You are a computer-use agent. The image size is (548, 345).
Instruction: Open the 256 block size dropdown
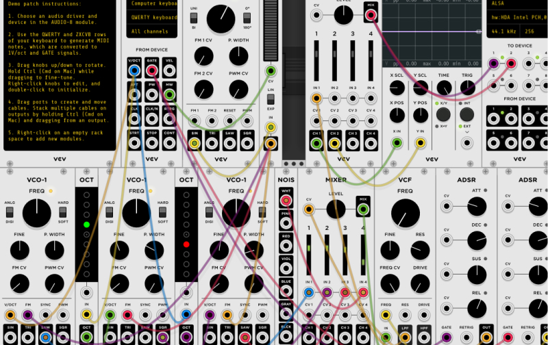tap(534, 31)
